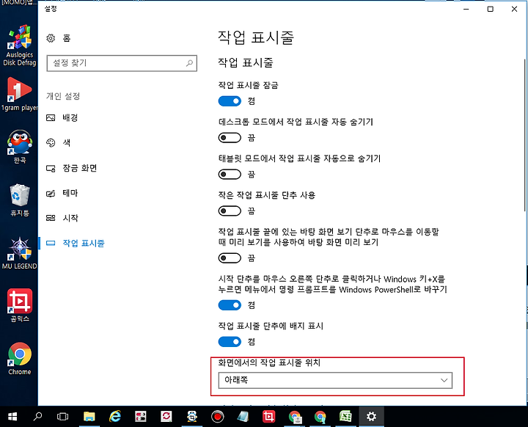Click the search magnifier in 설정 찾기 box
This screenshot has width=528, height=427.
(x=190, y=63)
